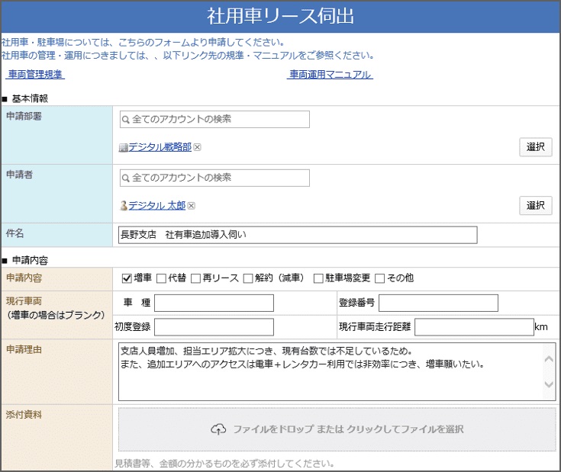This screenshot has width=561, height=472.
Task: Enable the 再リース checkbox
Action: (196, 278)
